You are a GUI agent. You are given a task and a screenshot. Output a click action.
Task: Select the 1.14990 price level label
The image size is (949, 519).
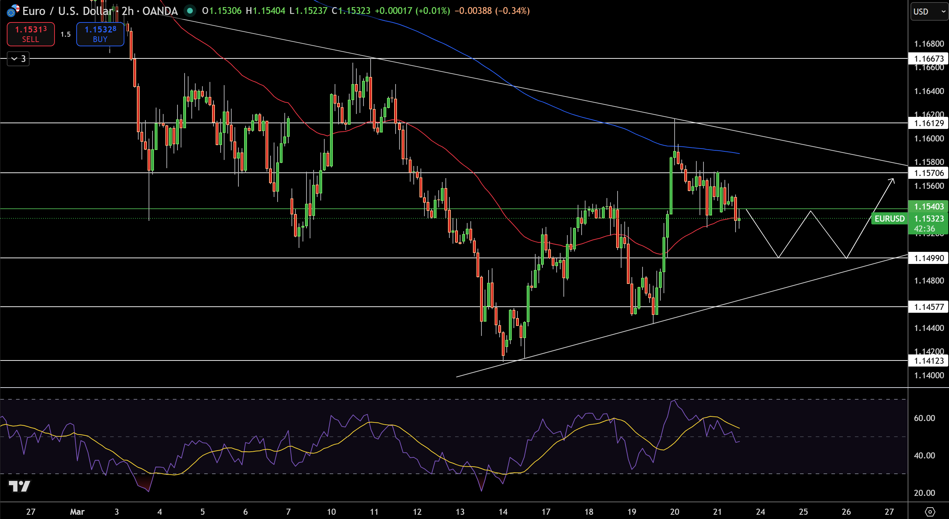pos(929,258)
